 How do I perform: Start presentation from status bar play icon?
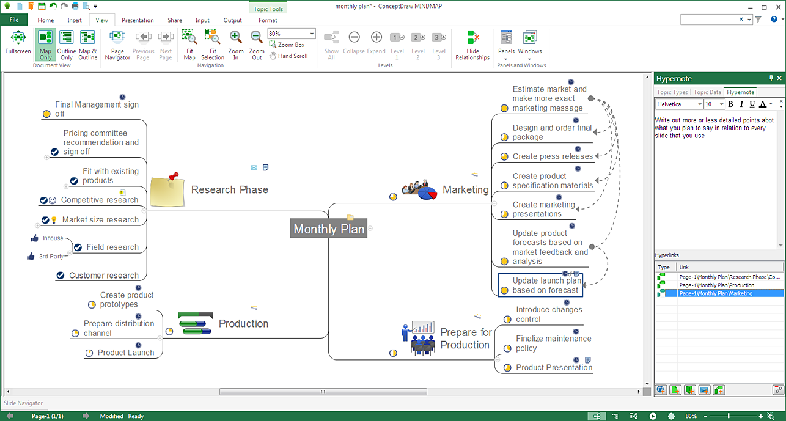[x=653, y=416]
